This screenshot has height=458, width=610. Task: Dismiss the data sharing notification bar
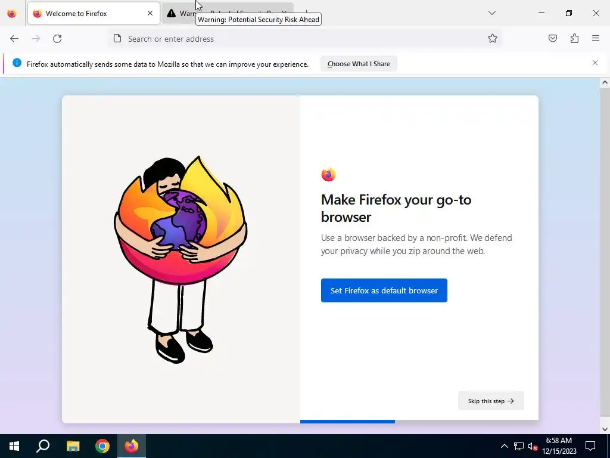(x=595, y=63)
